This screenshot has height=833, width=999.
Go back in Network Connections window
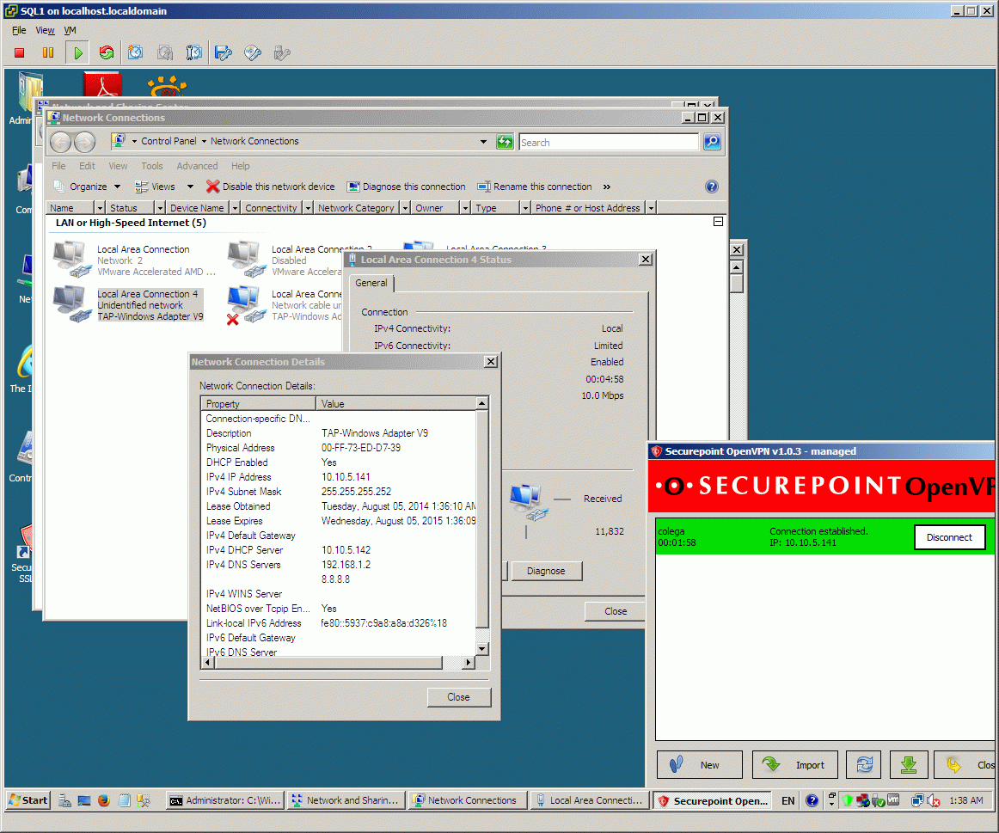point(60,142)
